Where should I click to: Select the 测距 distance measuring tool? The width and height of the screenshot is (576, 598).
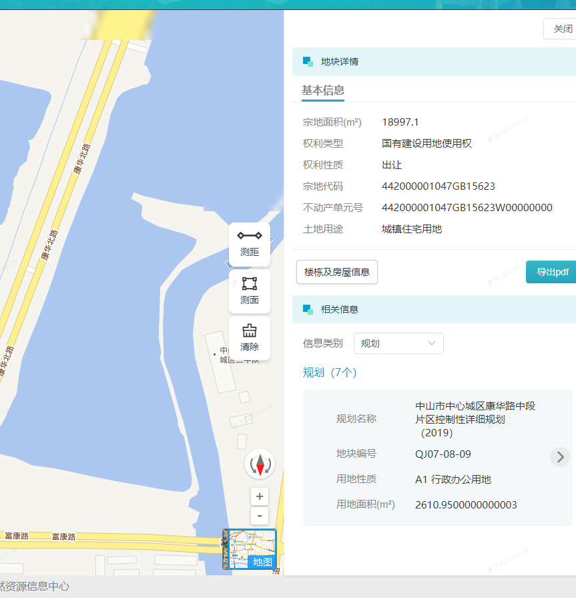coord(250,244)
